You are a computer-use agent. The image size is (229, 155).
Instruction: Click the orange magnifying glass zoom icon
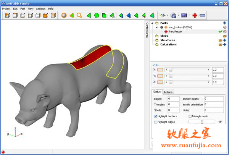[x=79, y=15]
